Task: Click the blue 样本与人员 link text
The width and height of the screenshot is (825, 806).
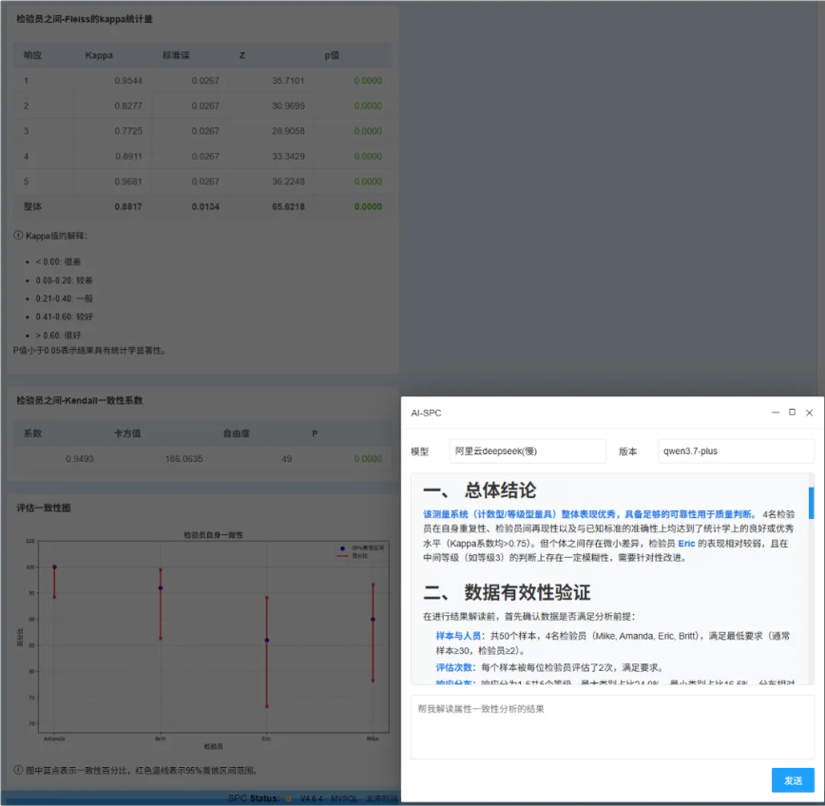Action: click(458, 636)
